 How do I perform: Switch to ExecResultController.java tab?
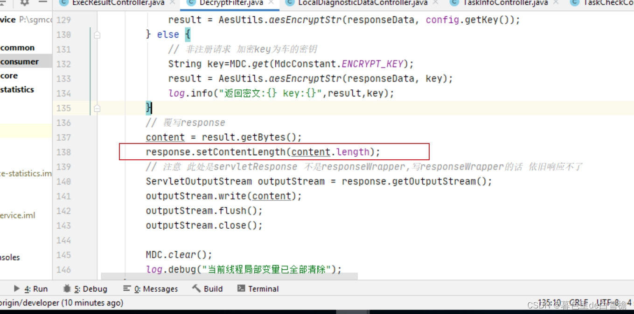pos(118,3)
